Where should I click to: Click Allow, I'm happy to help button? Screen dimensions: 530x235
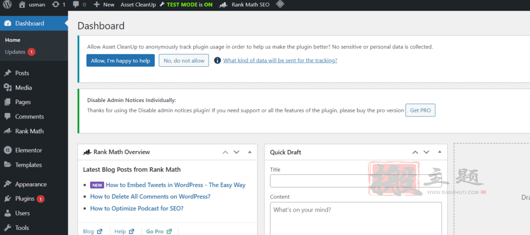(x=120, y=61)
